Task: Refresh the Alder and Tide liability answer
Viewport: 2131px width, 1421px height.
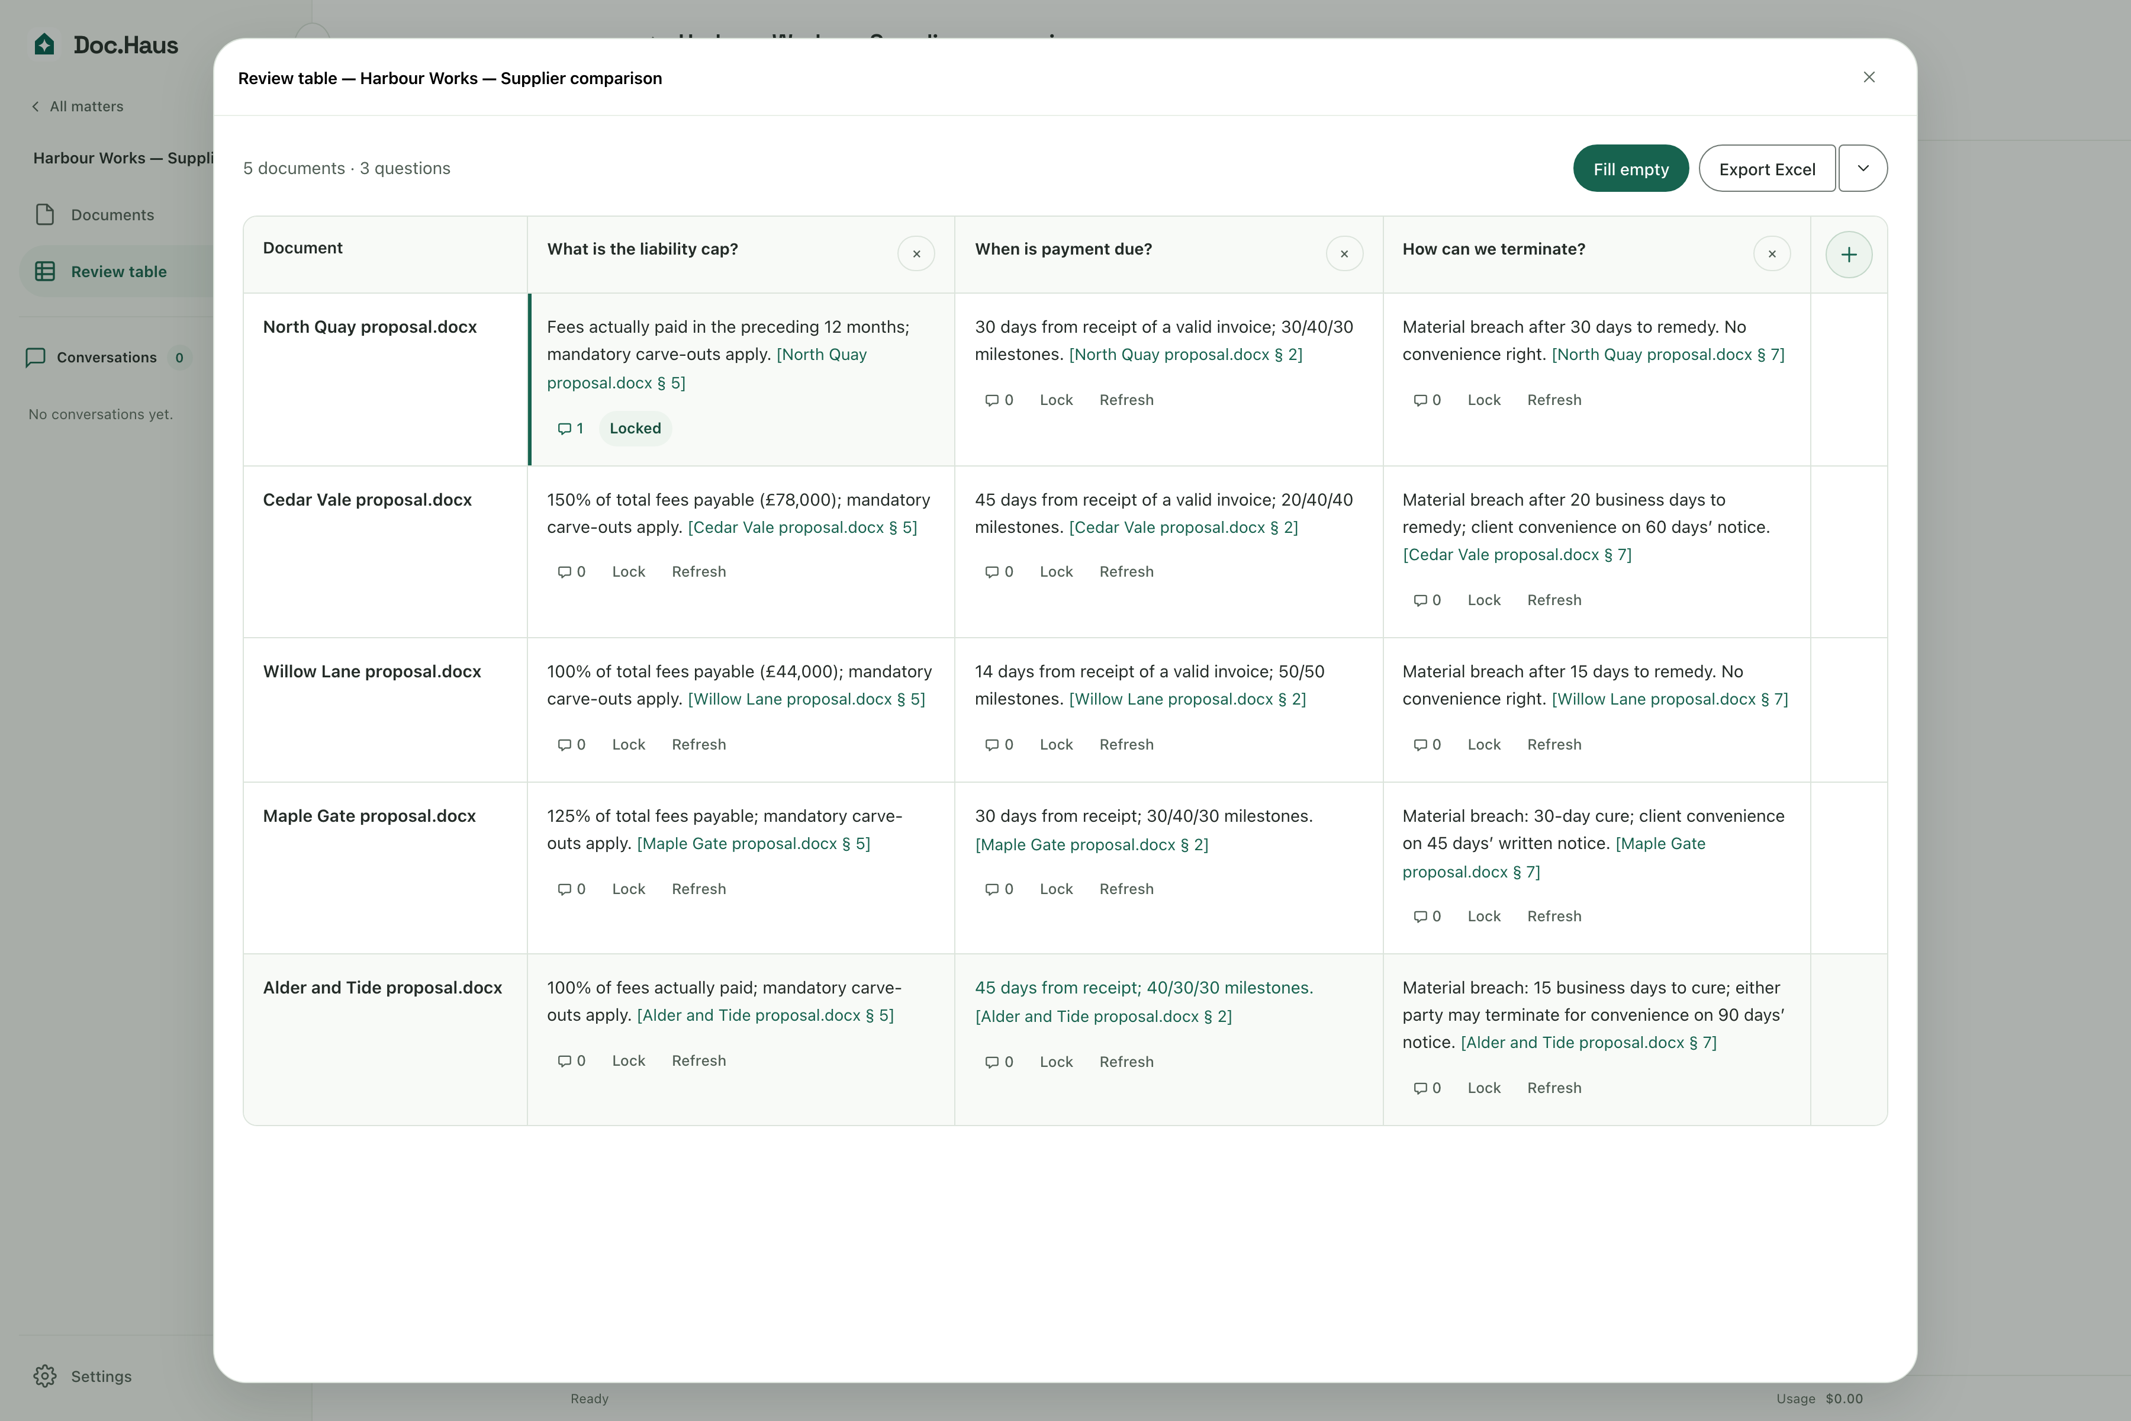Action: click(x=698, y=1060)
